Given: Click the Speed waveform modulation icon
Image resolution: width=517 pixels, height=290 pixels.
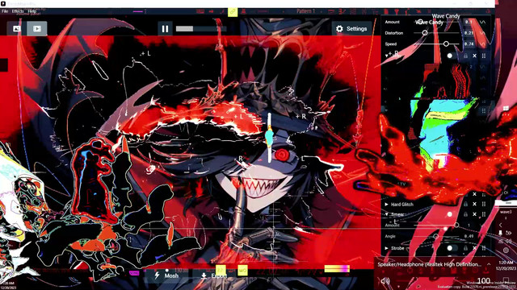Looking at the screenshot, I should tap(483, 43).
